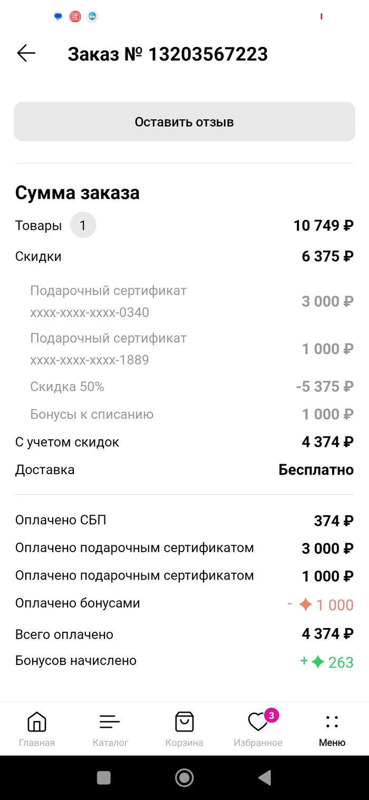This screenshot has height=800, width=369.
Task: Open the Главная home tab
Action: (36, 722)
